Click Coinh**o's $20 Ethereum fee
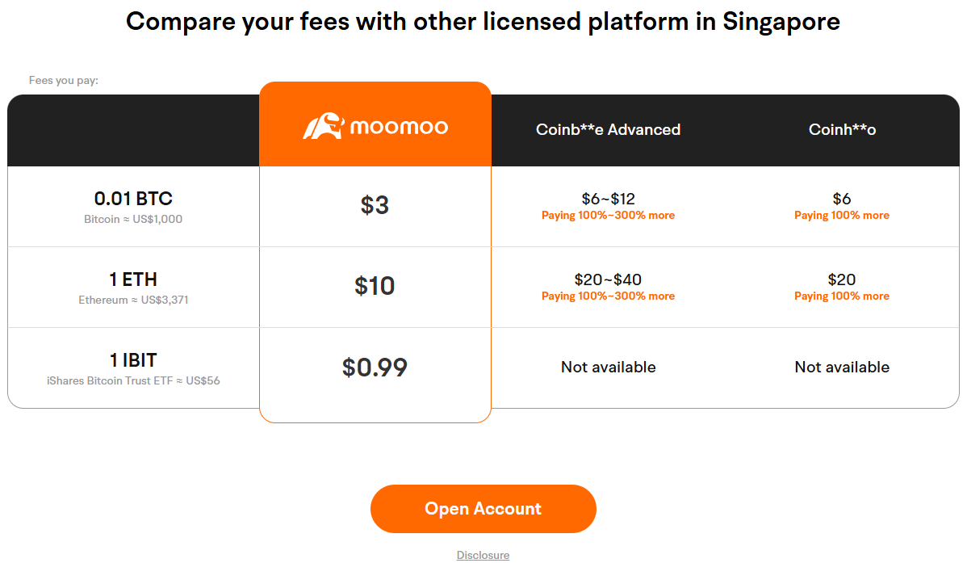Image resolution: width=967 pixels, height=563 pixels. point(842,279)
